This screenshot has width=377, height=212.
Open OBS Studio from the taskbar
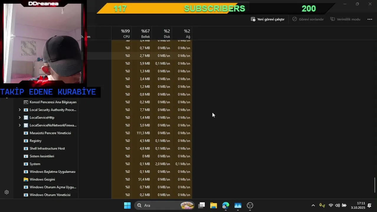[250, 206]
